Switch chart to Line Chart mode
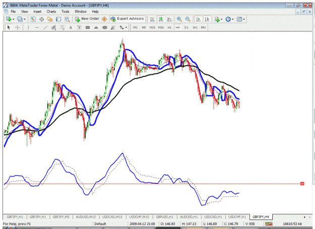Image resolution: width=315 pixels, height=229 pixels. tap(169, 19)
